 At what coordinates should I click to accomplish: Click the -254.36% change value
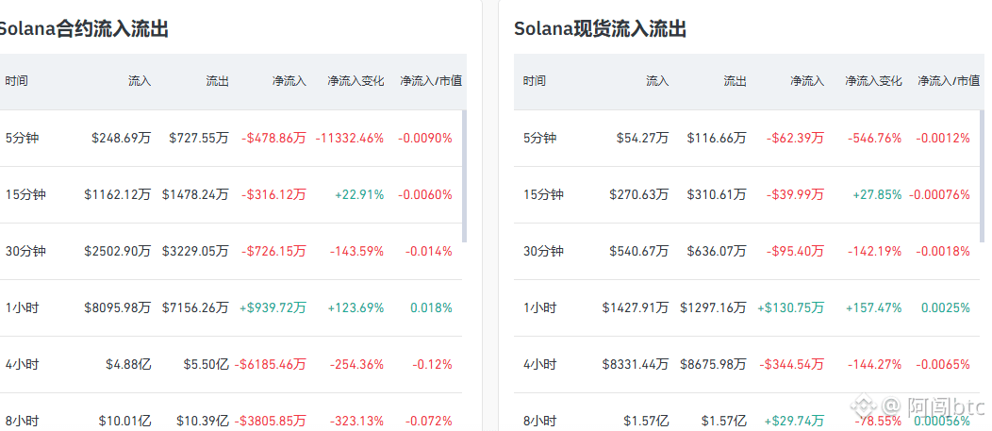tap(356, 365)
